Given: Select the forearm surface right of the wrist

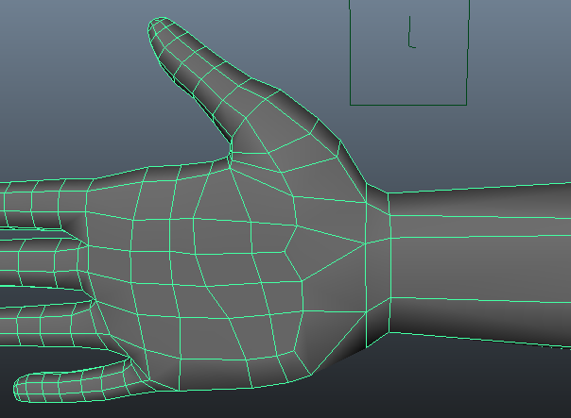Looking at the screenshot, I should 482,264.
